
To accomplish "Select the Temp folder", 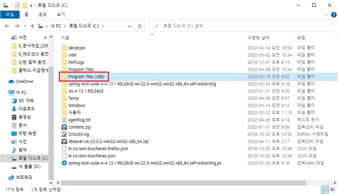I will pos(73,98).
